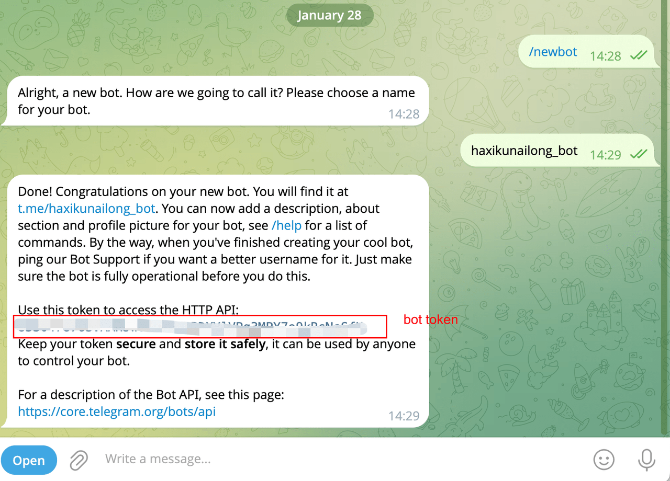This screenshot has width=670, height=481.
Task: Click the /help command link
Action: coord(286,225)
